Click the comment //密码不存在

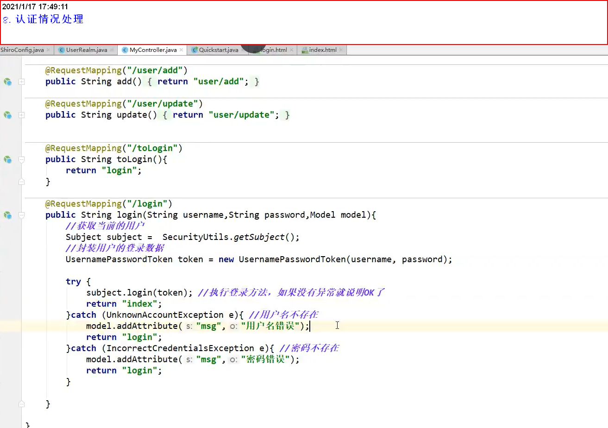[309, 348]
